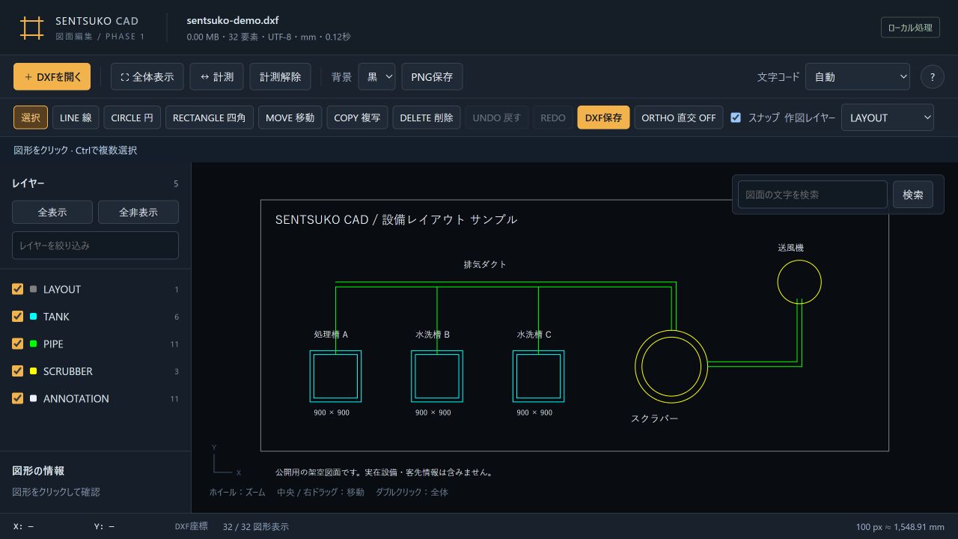
Task: Click the 図形の情報 panel heading
Action: (38, 471)
